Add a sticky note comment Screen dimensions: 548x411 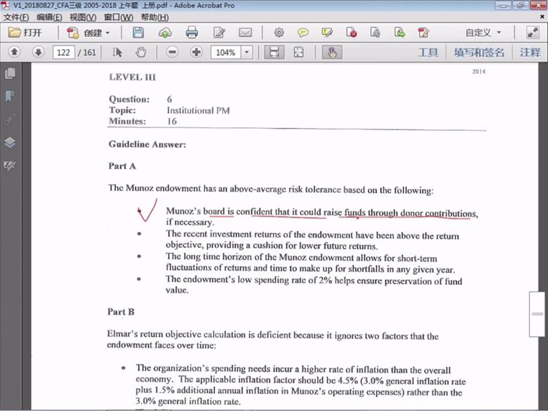(302, 32)
